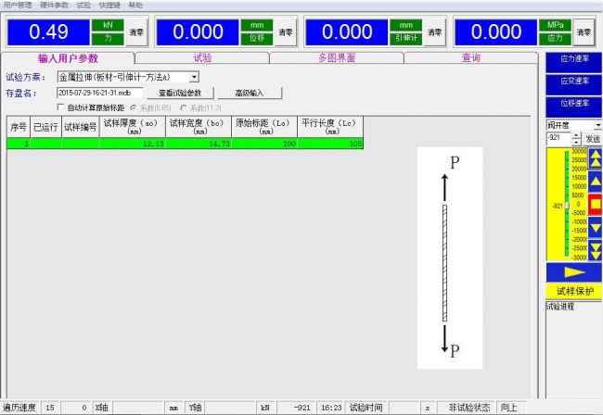
Task: Open the 试验方案 scheme dropdown arrow
Action: 195,77
